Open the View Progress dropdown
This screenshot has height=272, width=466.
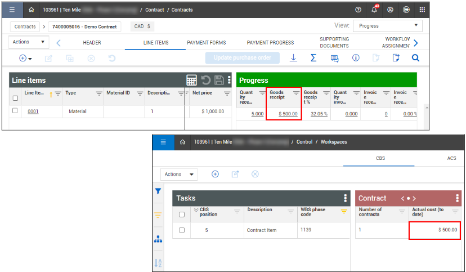point(387,26)
